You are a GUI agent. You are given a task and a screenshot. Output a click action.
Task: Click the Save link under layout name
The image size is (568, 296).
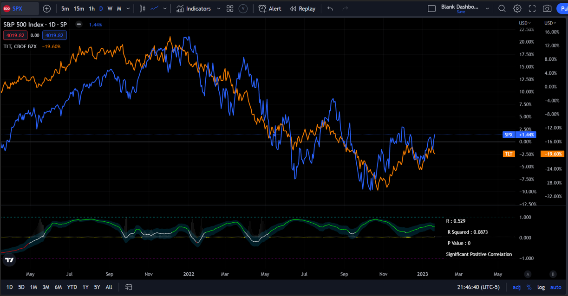tap(461, 12)
